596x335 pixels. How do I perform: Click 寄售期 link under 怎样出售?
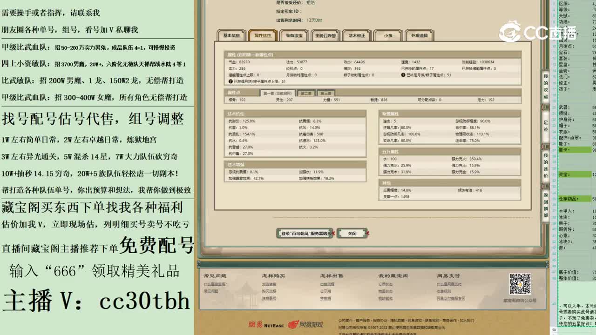coord(325,298)
